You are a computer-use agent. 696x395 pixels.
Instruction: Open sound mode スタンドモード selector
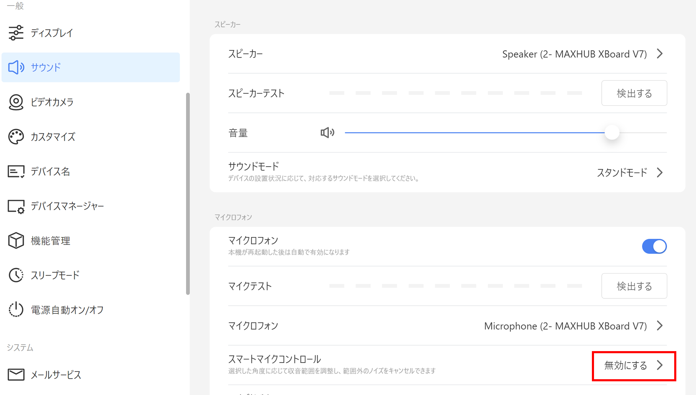630,172
